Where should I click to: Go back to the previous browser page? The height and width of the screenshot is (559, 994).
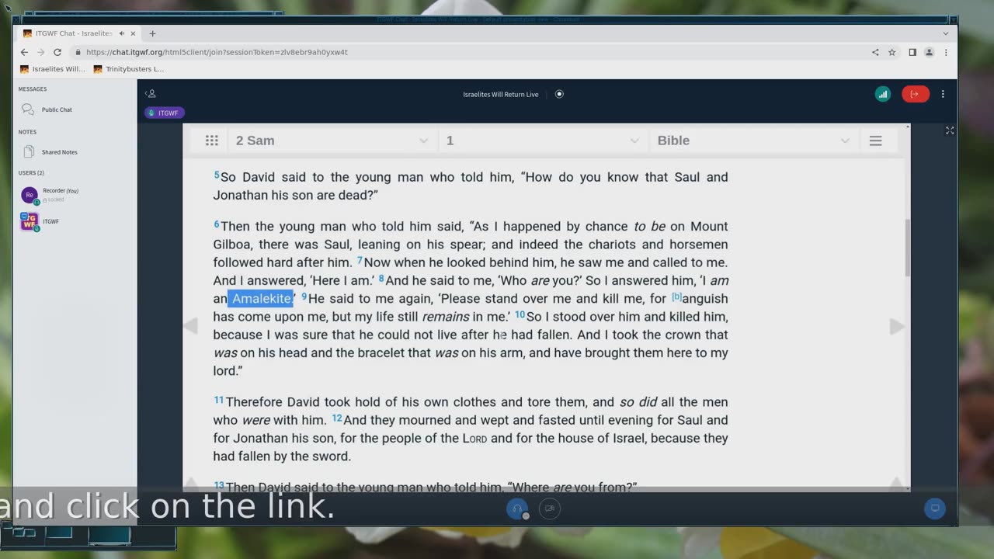click(x=24, y=52)
